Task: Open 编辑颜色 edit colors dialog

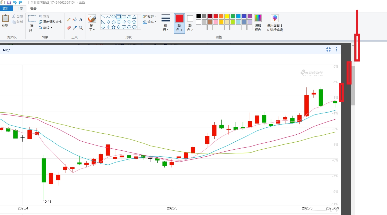Action: (258, 23)
